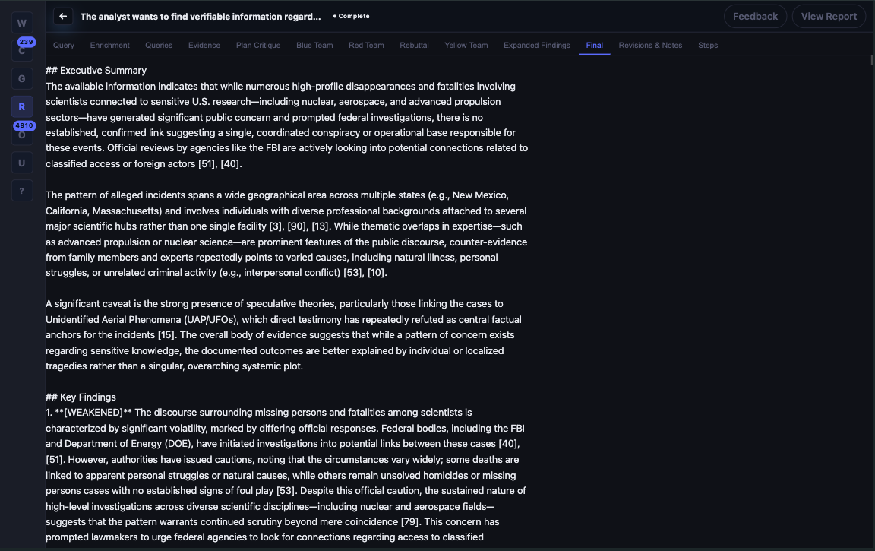
Task: Select the R sidebar icon
Action: [x=22, y=106]
